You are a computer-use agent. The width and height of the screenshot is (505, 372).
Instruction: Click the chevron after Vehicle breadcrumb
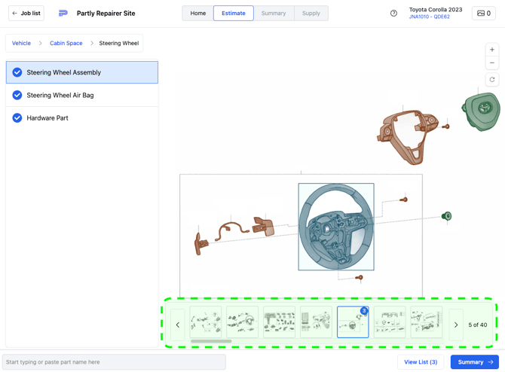click(40, 43)
